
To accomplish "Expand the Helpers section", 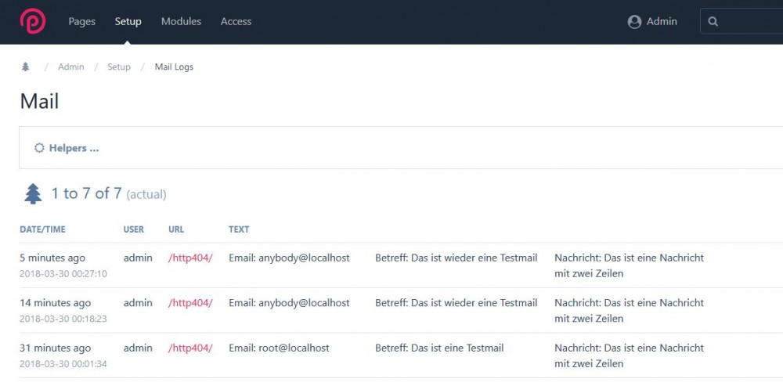I will pyautogui.click(x=74, y=148).
